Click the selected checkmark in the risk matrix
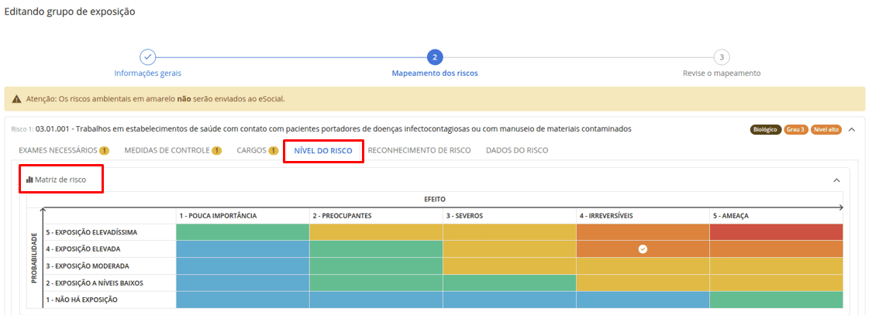This screenshot has height=315, width=872. coord(643,249)
